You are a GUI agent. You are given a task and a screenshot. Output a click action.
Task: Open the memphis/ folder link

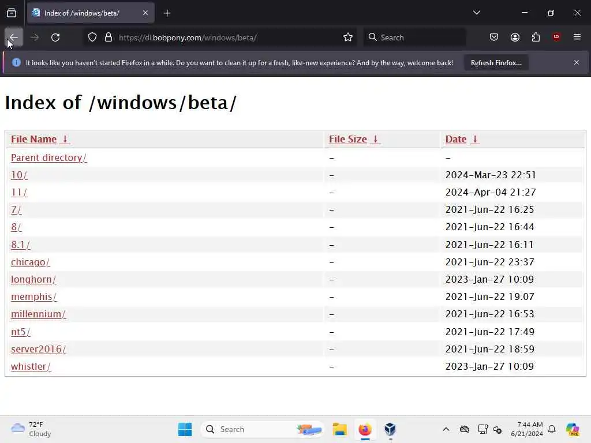33,297
